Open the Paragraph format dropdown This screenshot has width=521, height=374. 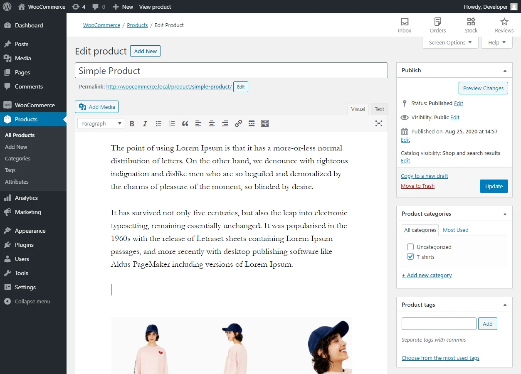pos(101,123)
